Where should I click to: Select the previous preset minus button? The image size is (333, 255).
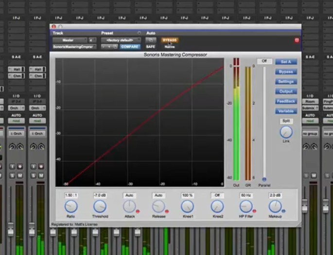[104, 47]
